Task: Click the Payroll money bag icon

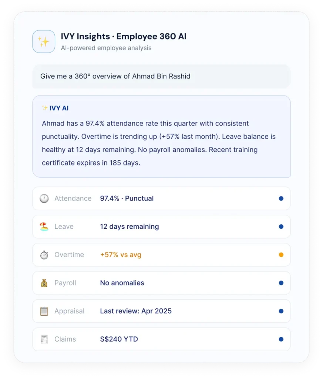Action: (x=44, y=283)
